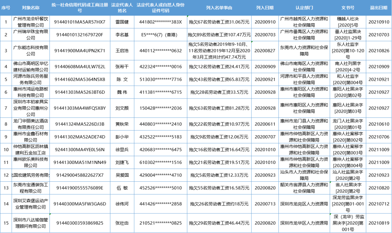Select cell 仲恺高新区沥林镇建利五金加工店
Image resolution: width=392 pixels, height=233 pixels.
[30, 150]
